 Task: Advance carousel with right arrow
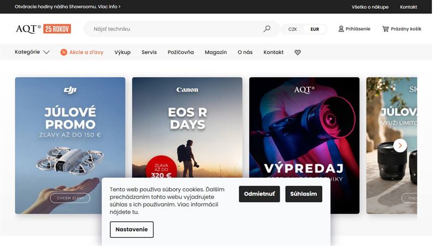pyautogui.click(x=400, y=145)
